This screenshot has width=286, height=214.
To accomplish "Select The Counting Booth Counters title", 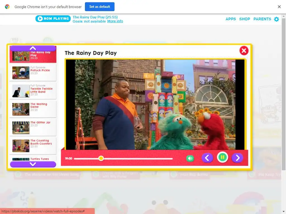I will pos(41,142).
